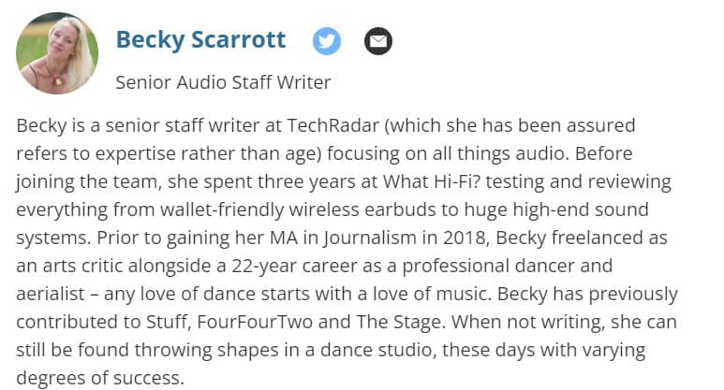
Task: Open Becky Scarrott's Twitter profile icon
Action: point(327,41)
